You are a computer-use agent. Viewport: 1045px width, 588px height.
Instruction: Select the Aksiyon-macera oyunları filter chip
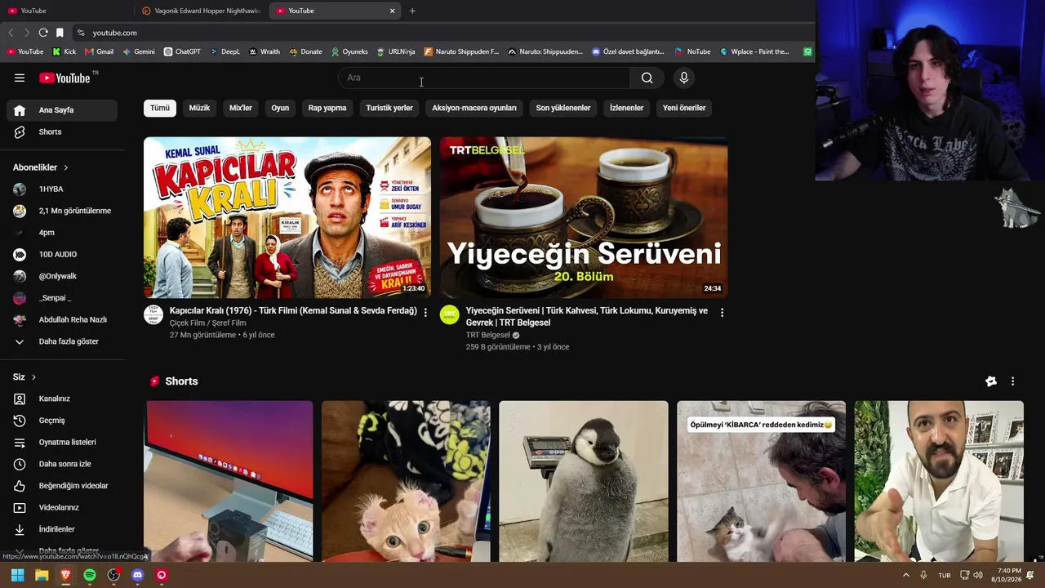coord(474,108)
